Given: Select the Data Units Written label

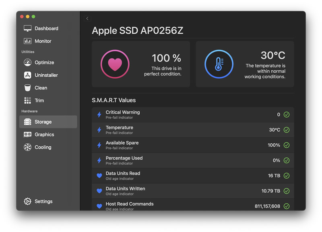Looking at the screenshot, I should [x=126, y=189].
